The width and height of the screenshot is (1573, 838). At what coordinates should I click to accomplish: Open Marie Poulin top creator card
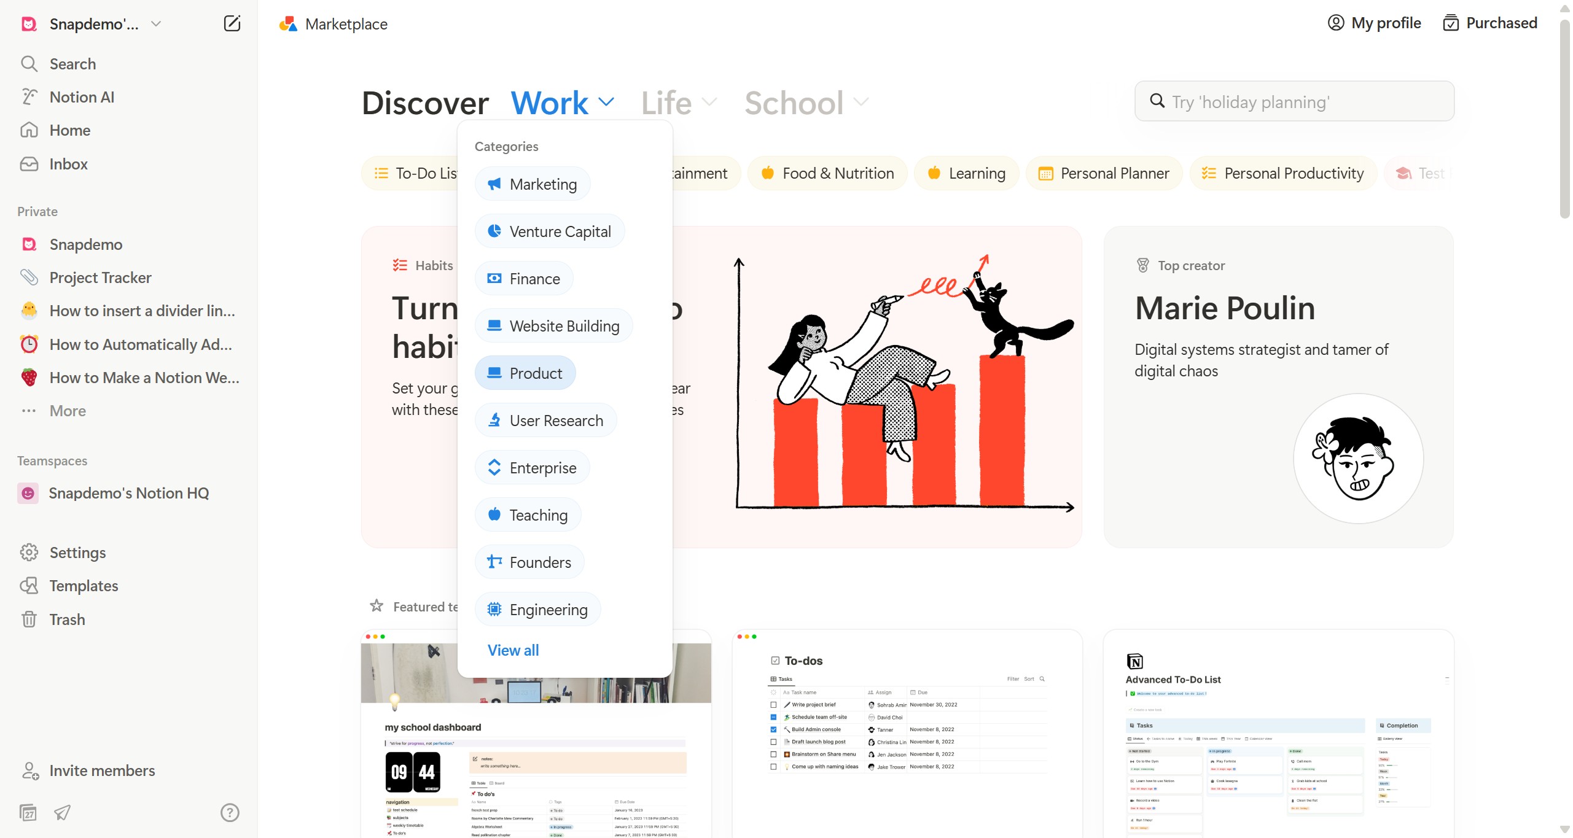(1278, 387)
